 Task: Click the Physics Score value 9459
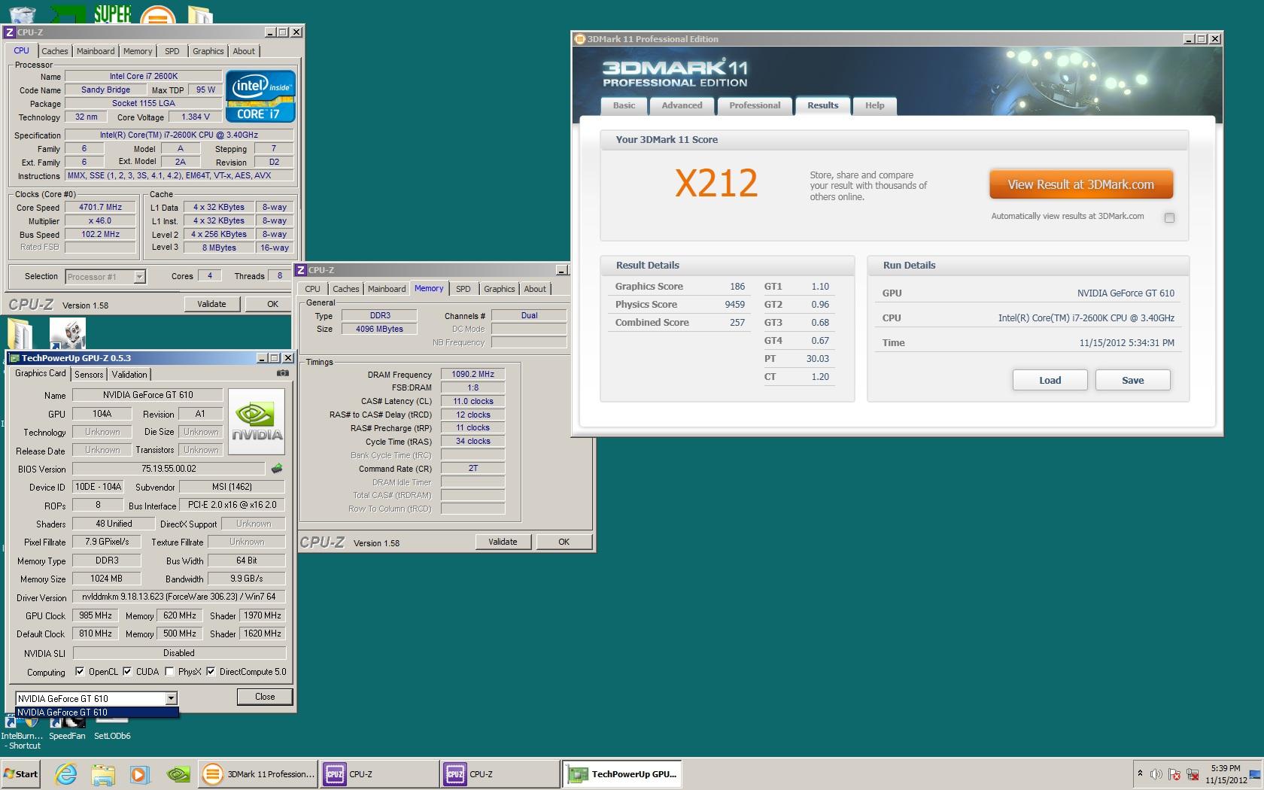point(734,305)
